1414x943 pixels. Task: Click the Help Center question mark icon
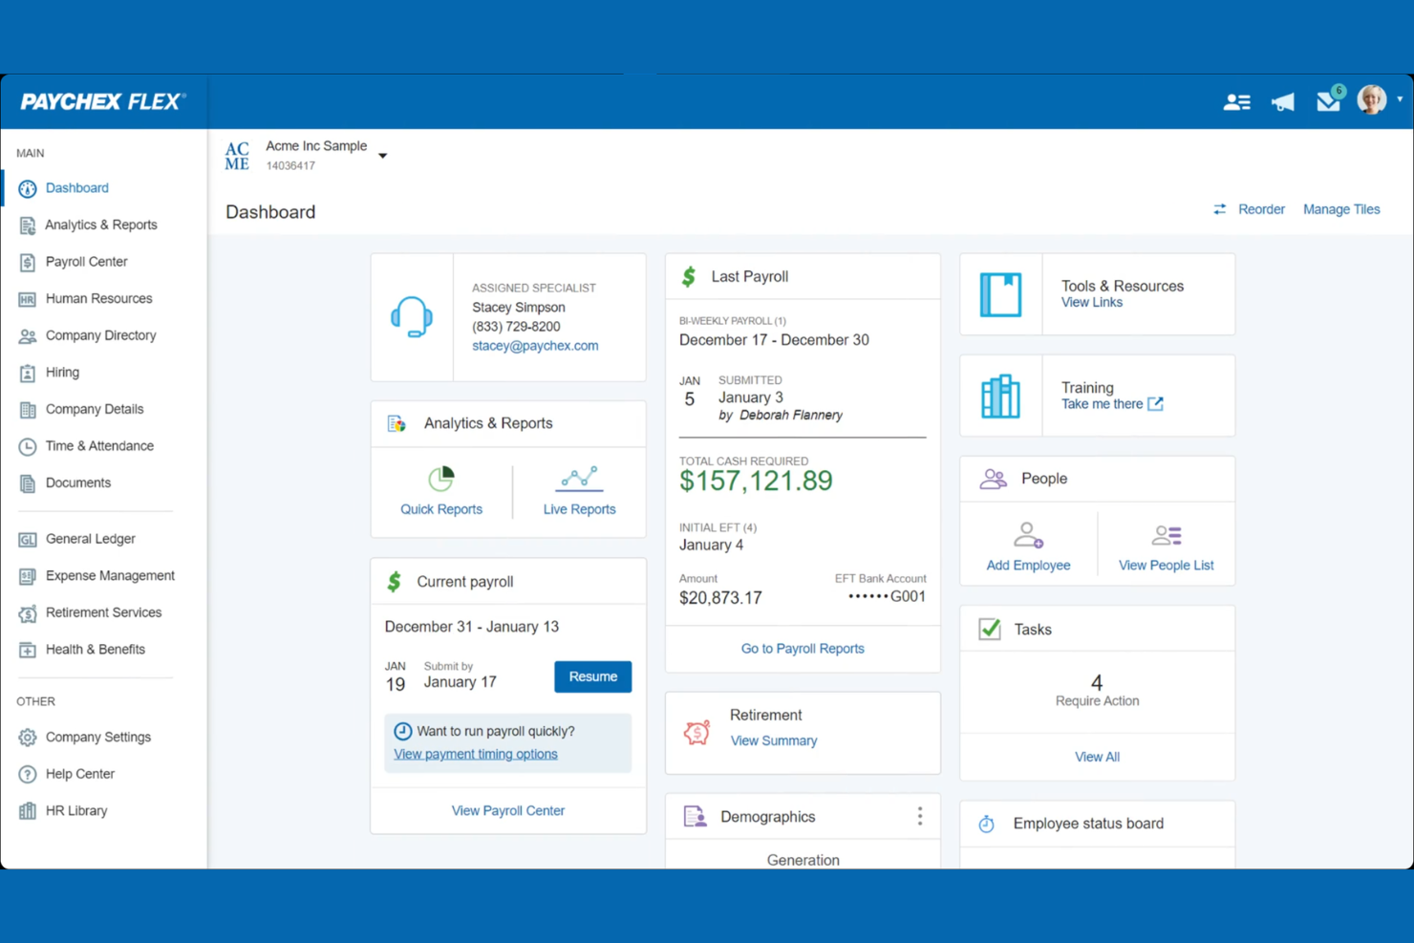pos(28,774)
